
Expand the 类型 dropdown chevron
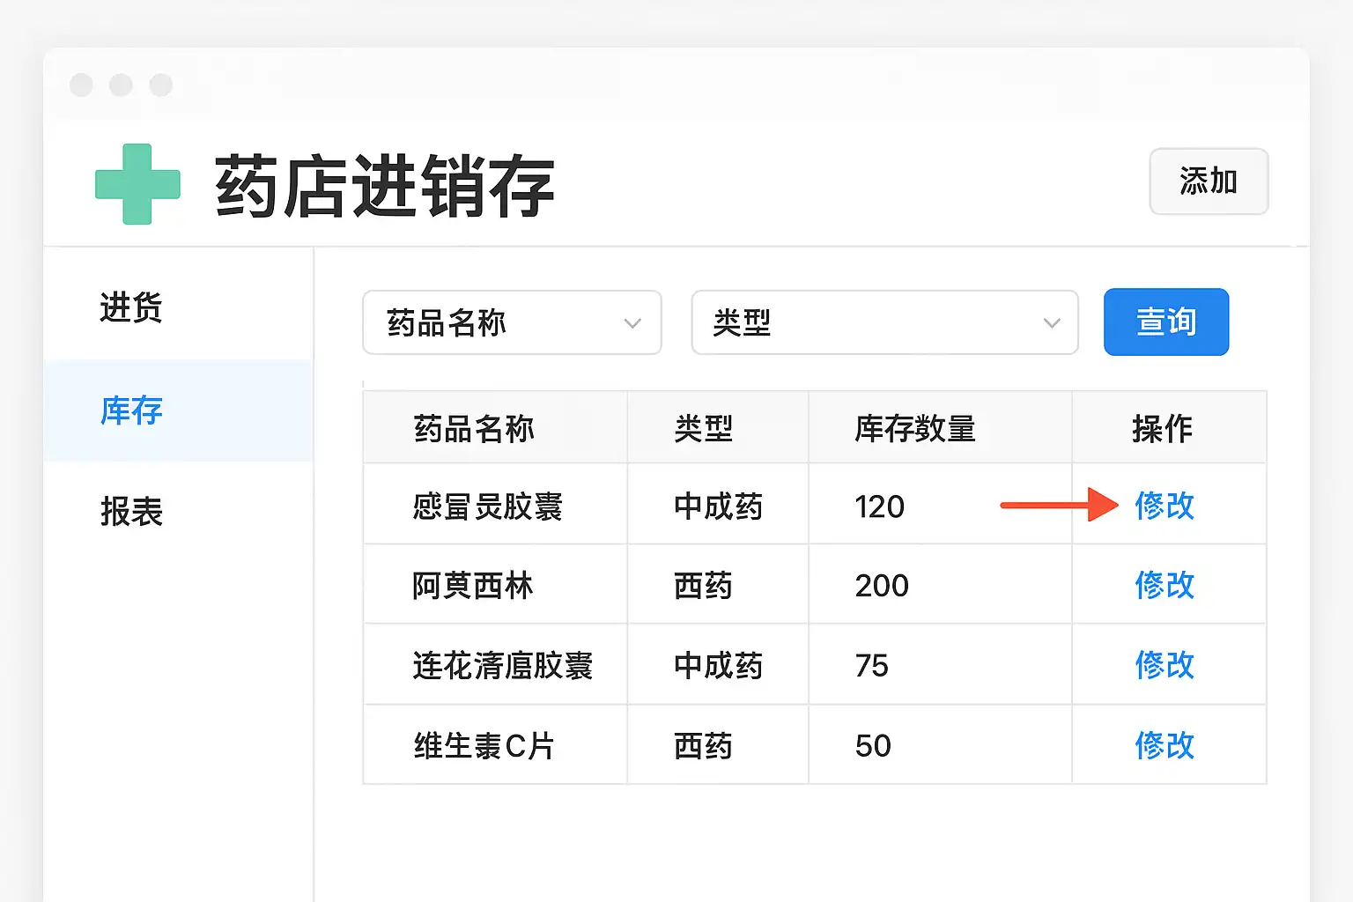point(1051,323)
